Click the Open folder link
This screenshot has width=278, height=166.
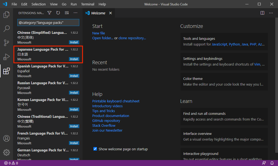click(103, 38)
